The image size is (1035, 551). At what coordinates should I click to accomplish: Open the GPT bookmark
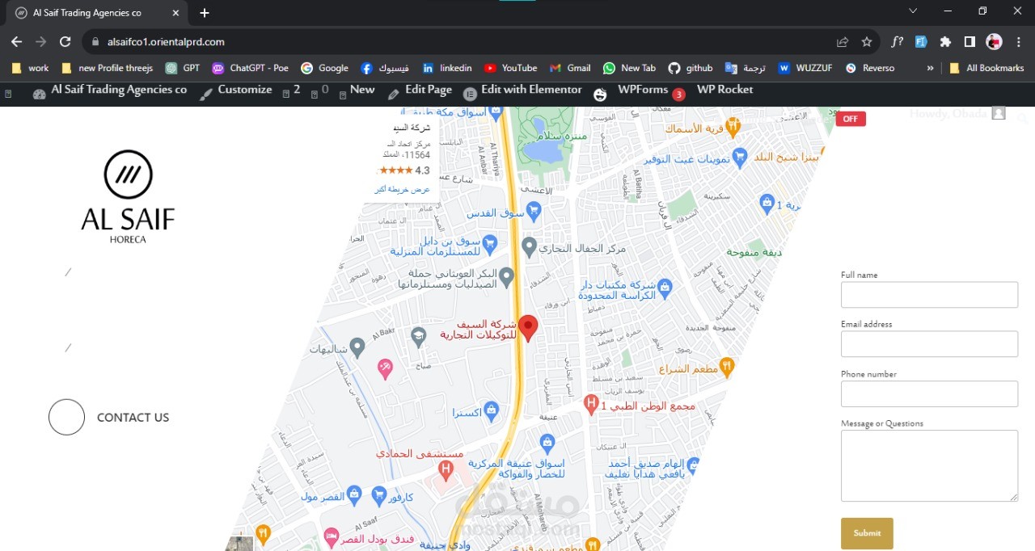click(183, 68)
